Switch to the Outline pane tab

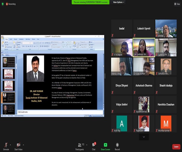point(7,55)
